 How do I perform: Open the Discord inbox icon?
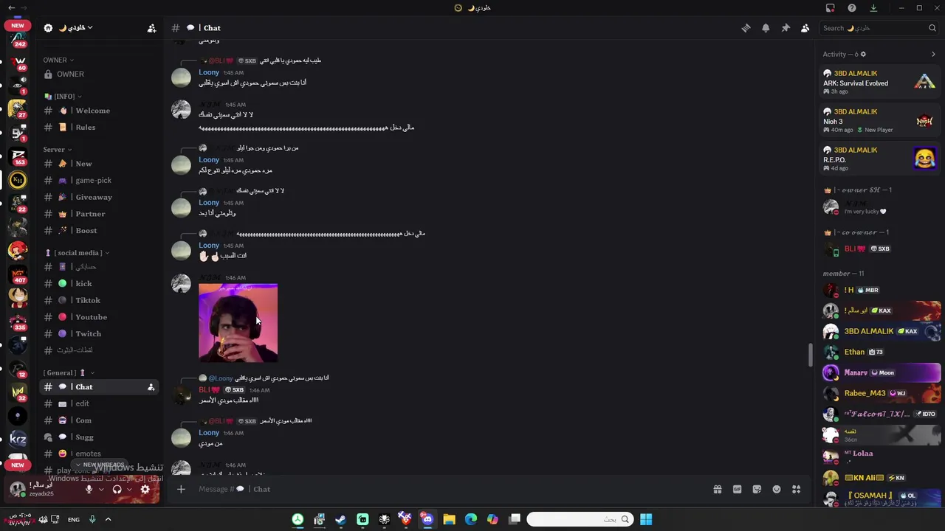(831, 8)
